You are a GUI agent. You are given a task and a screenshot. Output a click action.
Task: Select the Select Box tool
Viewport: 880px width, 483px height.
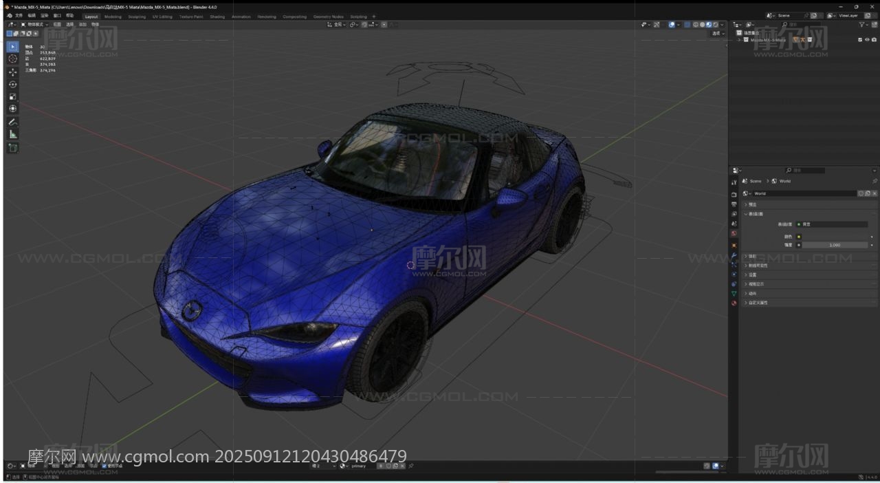point(12,47)
